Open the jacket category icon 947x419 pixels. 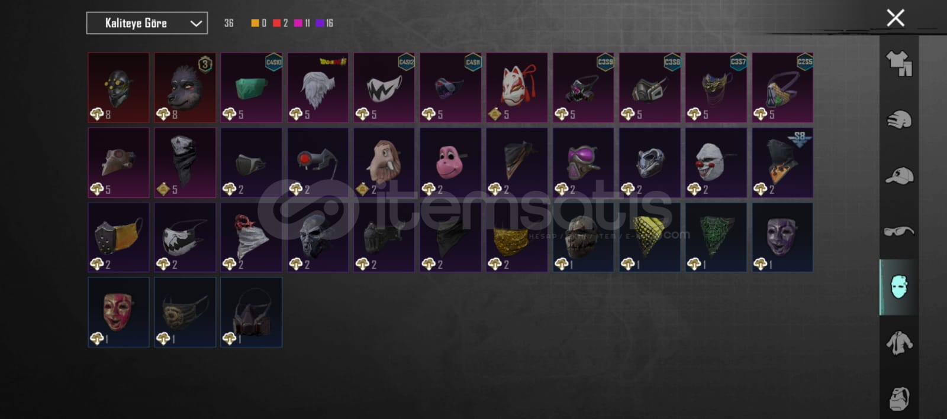click(898, 343)
